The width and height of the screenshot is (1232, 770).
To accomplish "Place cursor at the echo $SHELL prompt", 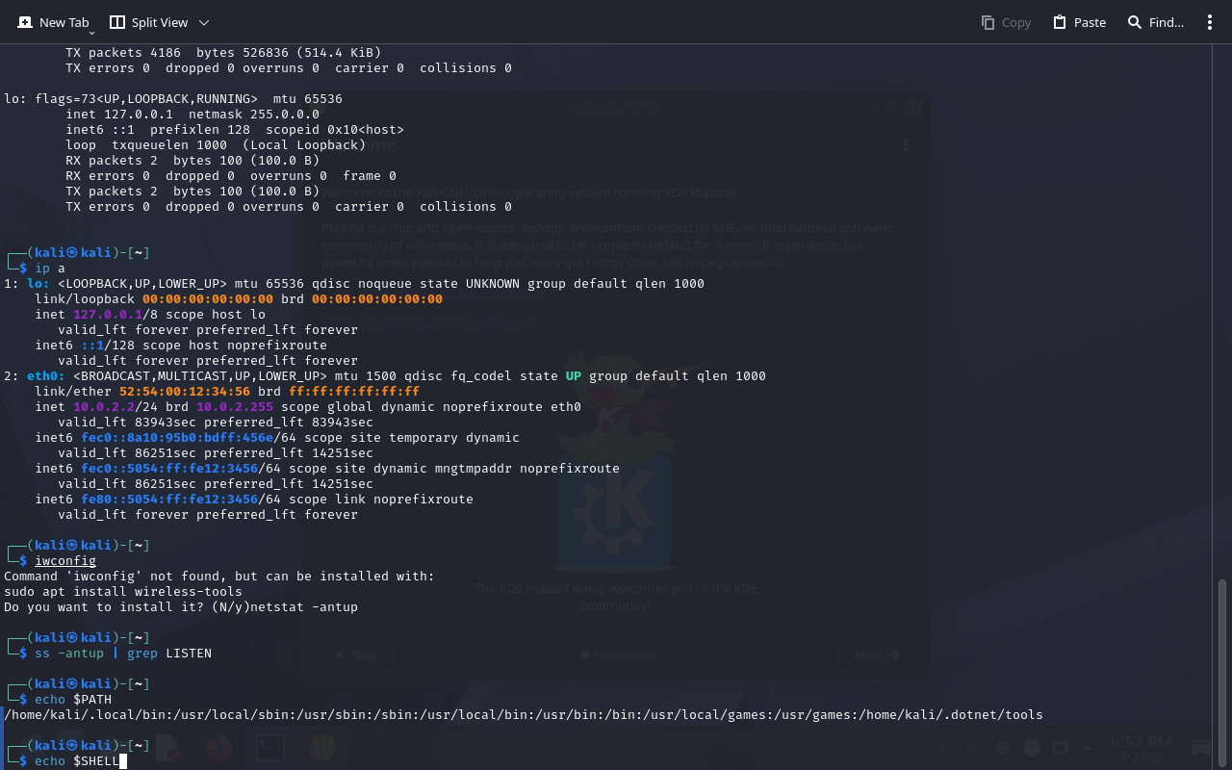I will (81, 760).
